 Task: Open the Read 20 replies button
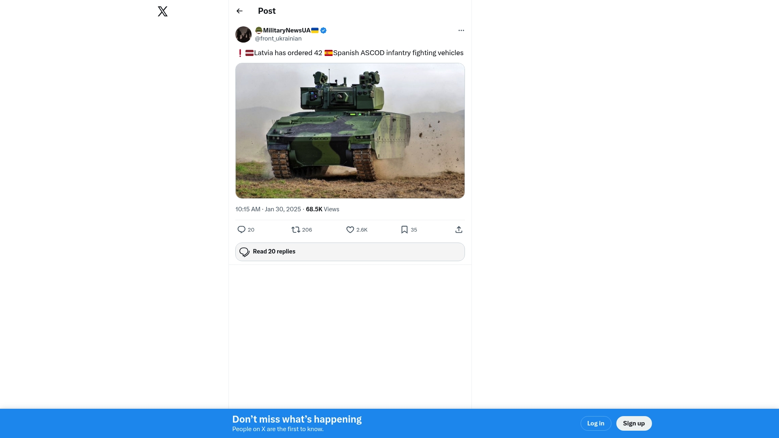(350, 252)
